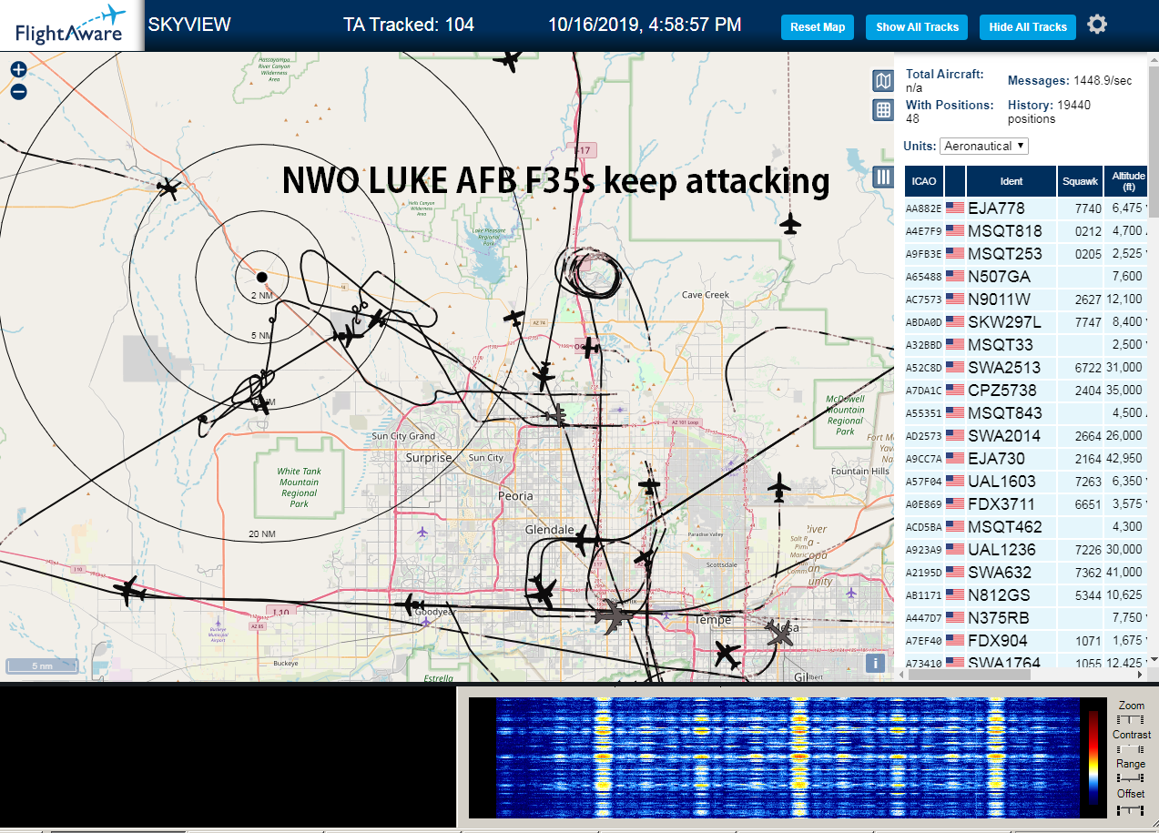Screen dimensions: 1159x833
Task: Click the SKYVIEW title text
Action: click(189, 25)
